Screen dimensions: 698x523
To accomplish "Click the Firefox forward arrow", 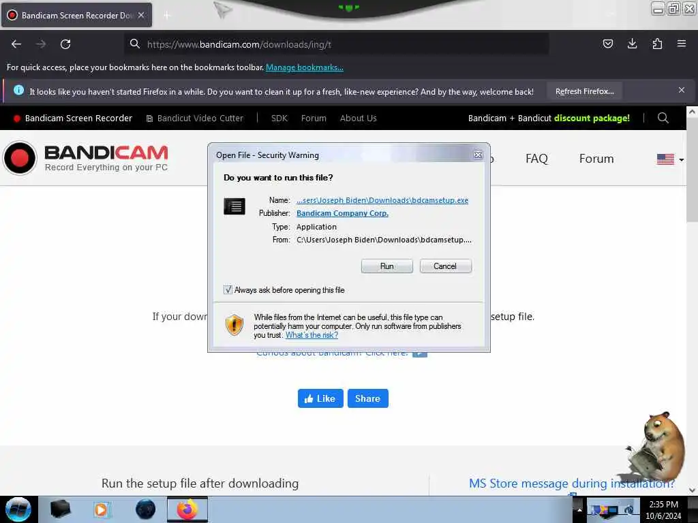I will tap(40, 44).
